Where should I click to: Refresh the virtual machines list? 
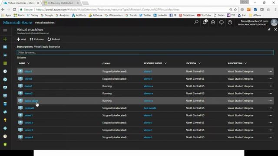(x=54, y=39)
